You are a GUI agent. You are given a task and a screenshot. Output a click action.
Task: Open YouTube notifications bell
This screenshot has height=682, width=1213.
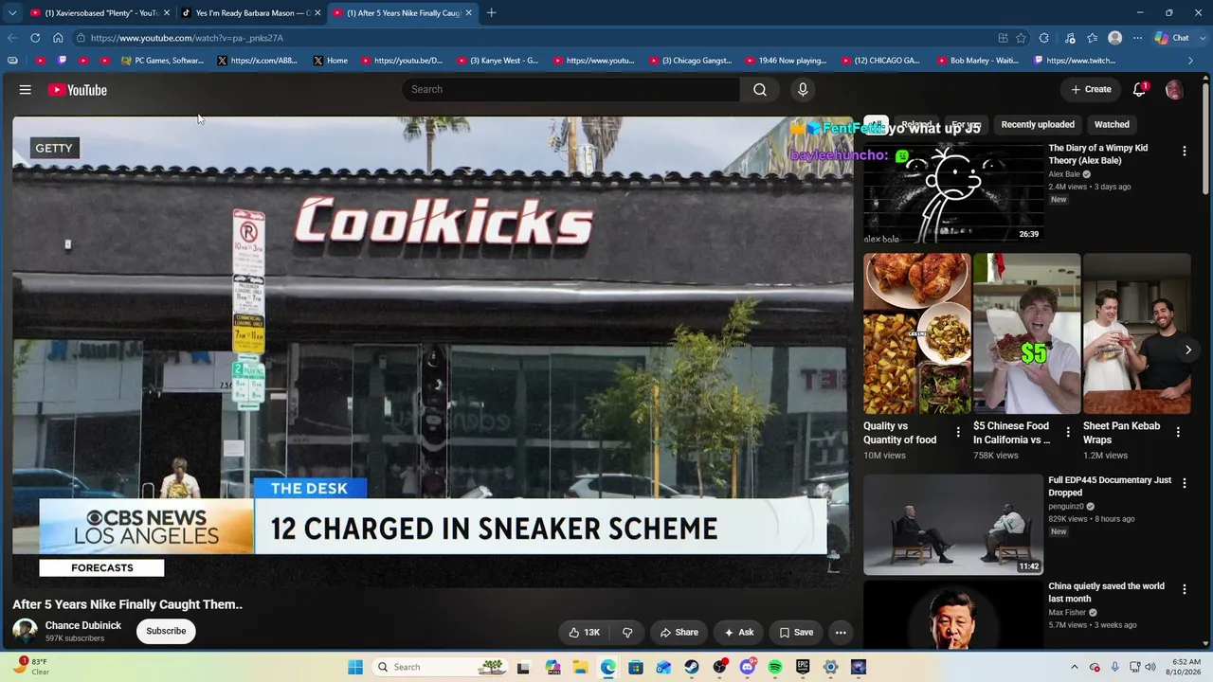coord(1140,90)
